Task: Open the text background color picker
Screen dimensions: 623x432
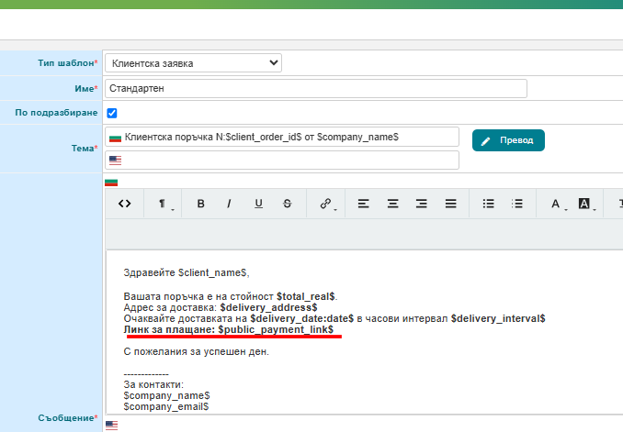Action: [x=584, y=204]
